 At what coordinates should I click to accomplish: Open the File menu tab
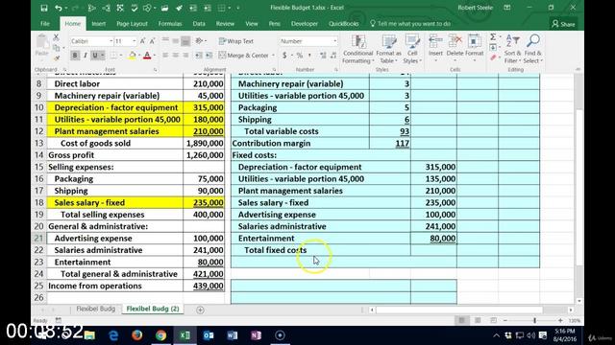(45, 24)
